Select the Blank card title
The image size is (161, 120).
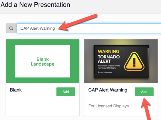point(16,90)
